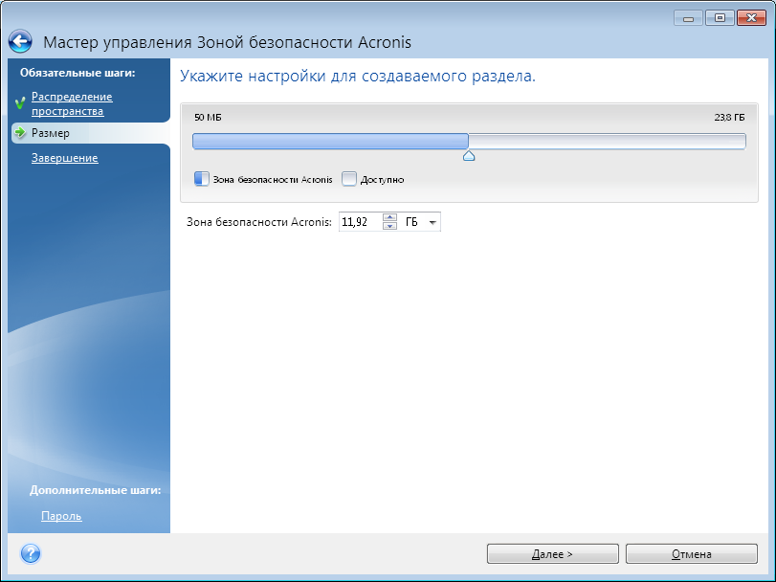Viewport: 776px width, 582px height.
Task: Click the partition size slider handle
Action: tap(469, 155)
